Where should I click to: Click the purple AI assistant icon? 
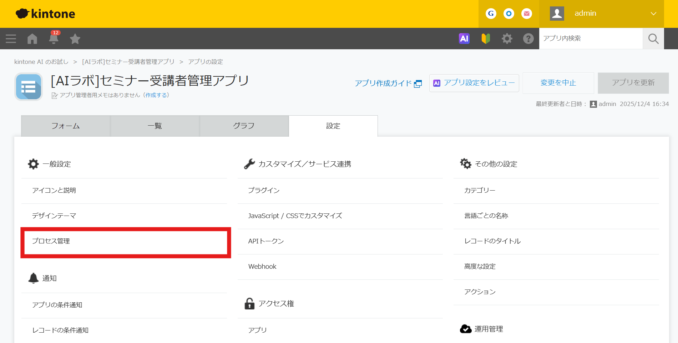point(464,39)
